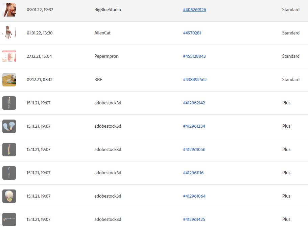Open asset link #4970281
This screenshot has width=308, height=230.
pos(192,33)
